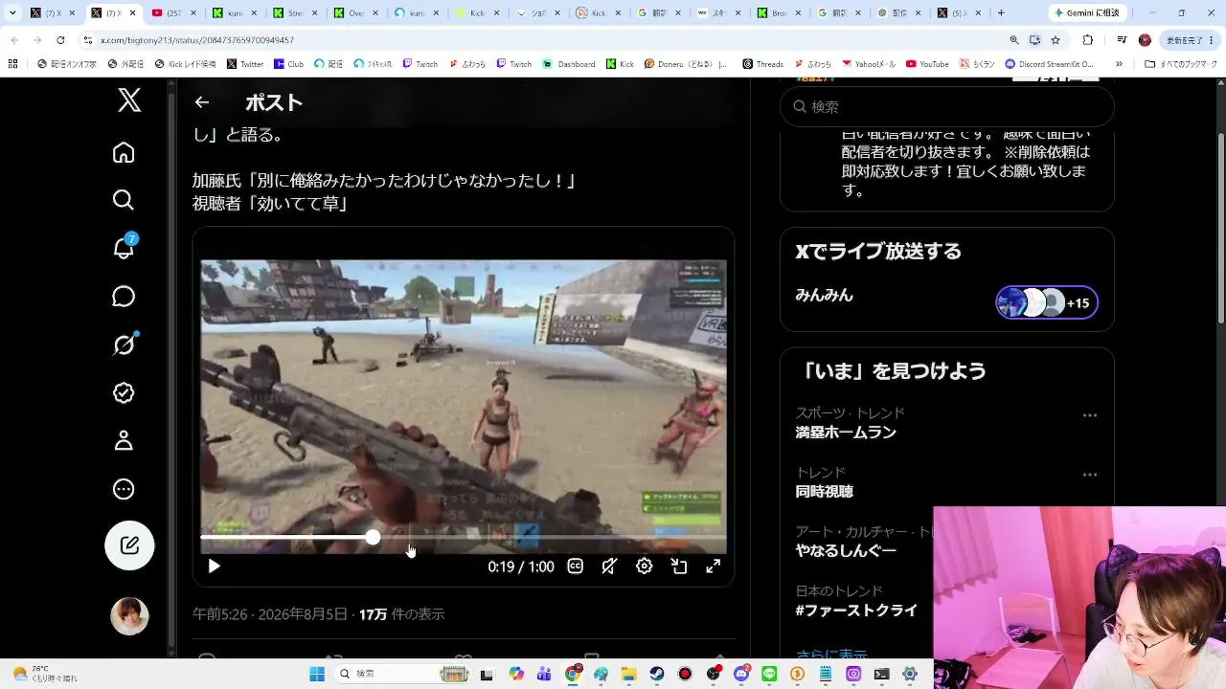Open File Explorer from the taskbar
Image resolution: width=1226 pixels, height=689 pixels.
pyautogui.click(x=629, y=674)
